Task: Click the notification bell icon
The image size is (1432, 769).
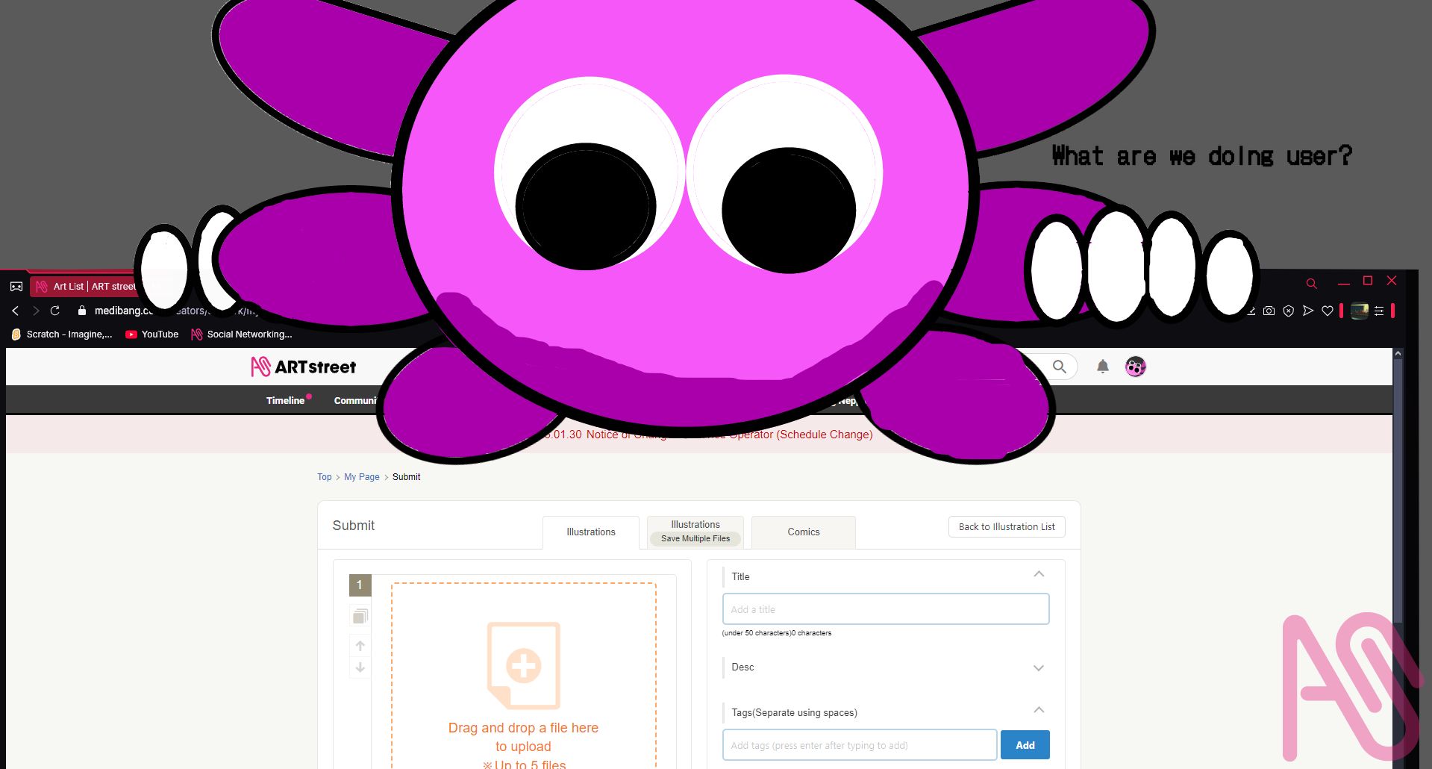Action: pos(1102,367)
